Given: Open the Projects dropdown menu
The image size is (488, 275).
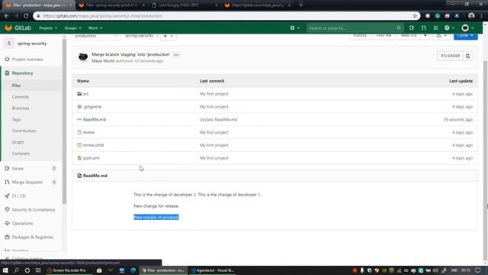Looking at the screenshot, I should point(48,28).
